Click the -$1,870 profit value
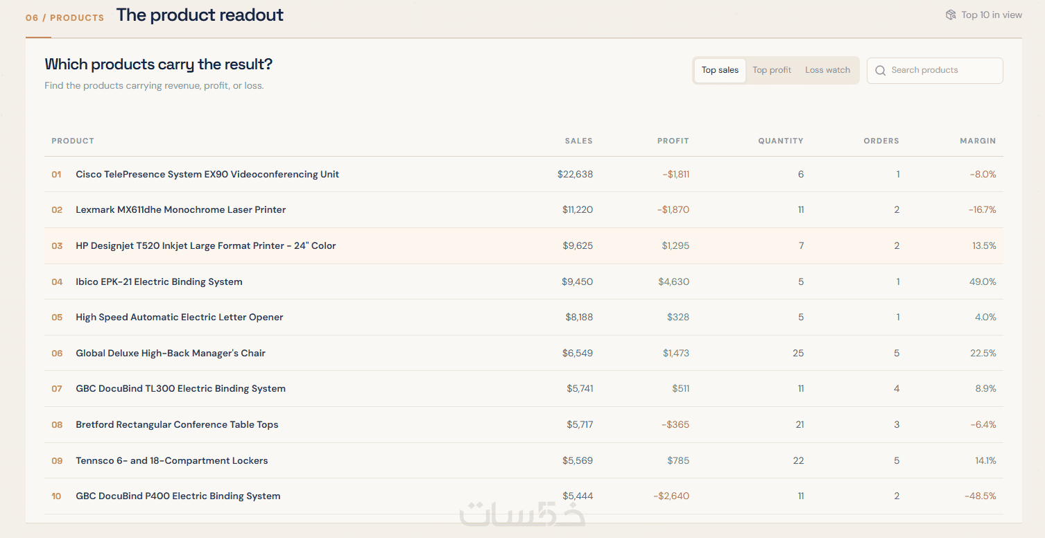1045x538 pixels. click(x=673, y=210)
